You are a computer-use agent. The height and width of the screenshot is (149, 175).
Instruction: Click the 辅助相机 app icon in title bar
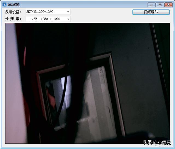pos(4,5)
